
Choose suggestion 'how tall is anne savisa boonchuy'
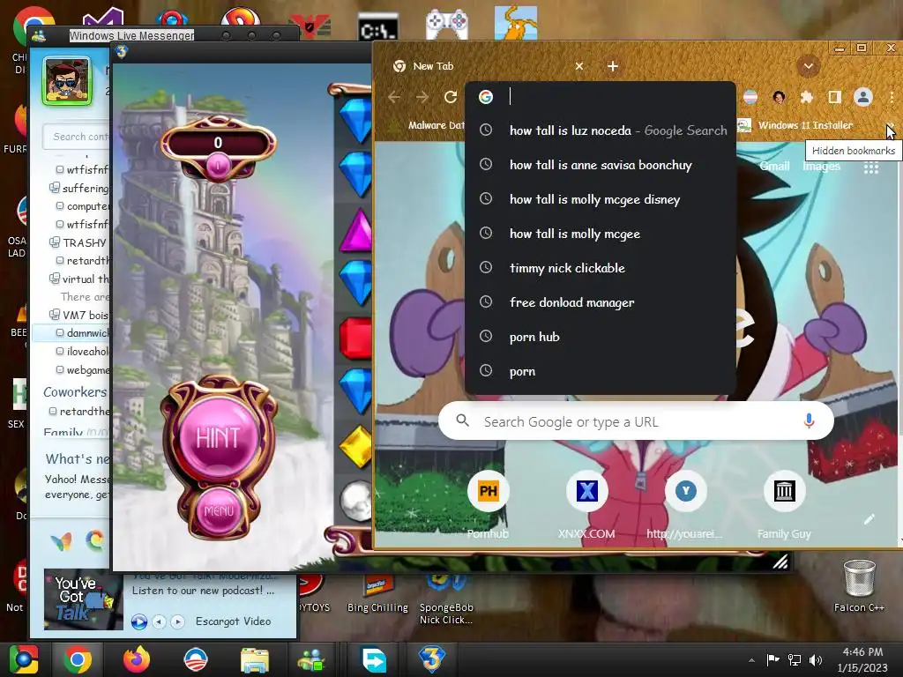pyautogui.click(x=600, y=165)
